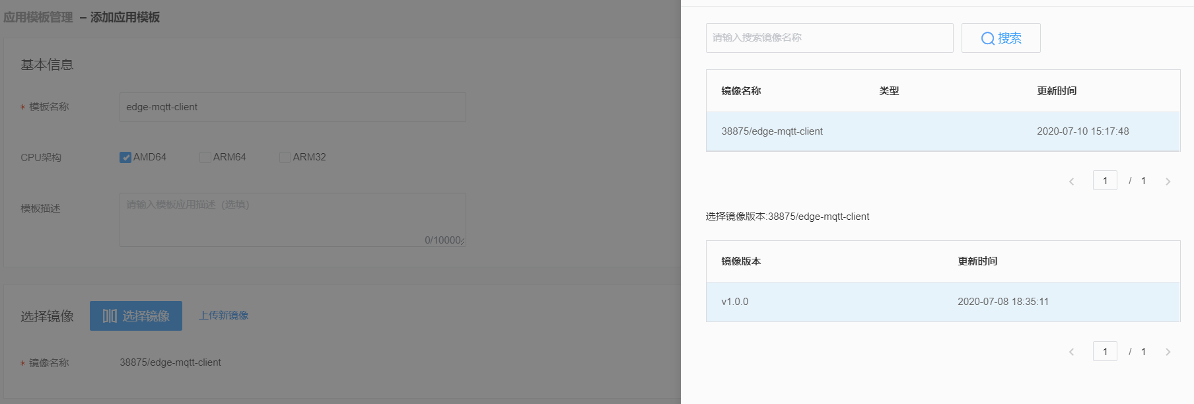Select the v1.0.0 image version row
The image size is (1194, 404).
942,302
